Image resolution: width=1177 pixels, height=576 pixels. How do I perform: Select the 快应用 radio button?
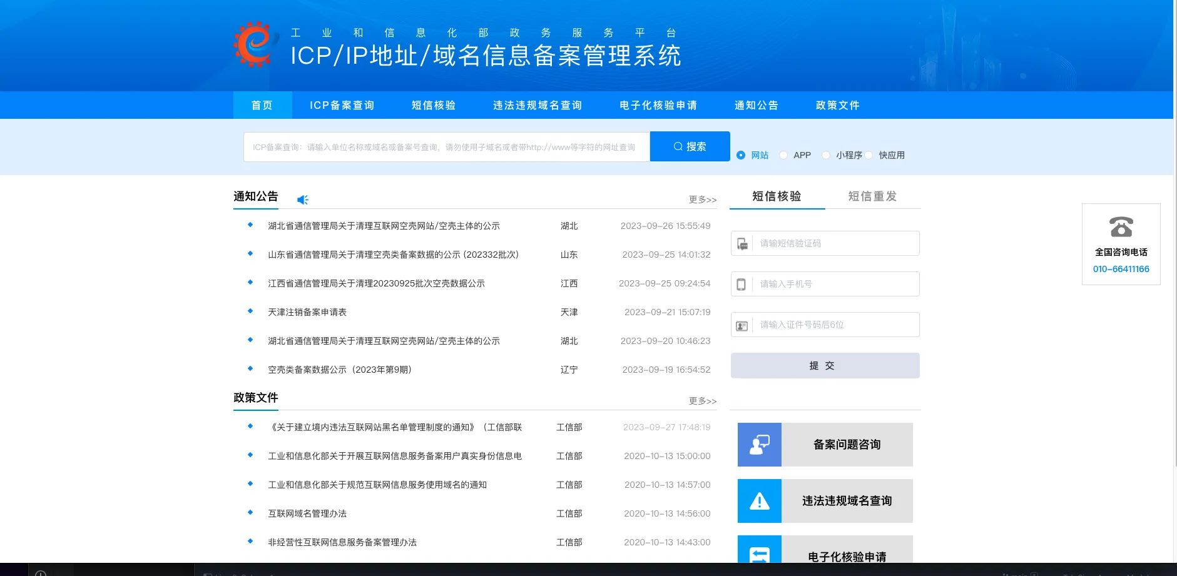point(869,154)
